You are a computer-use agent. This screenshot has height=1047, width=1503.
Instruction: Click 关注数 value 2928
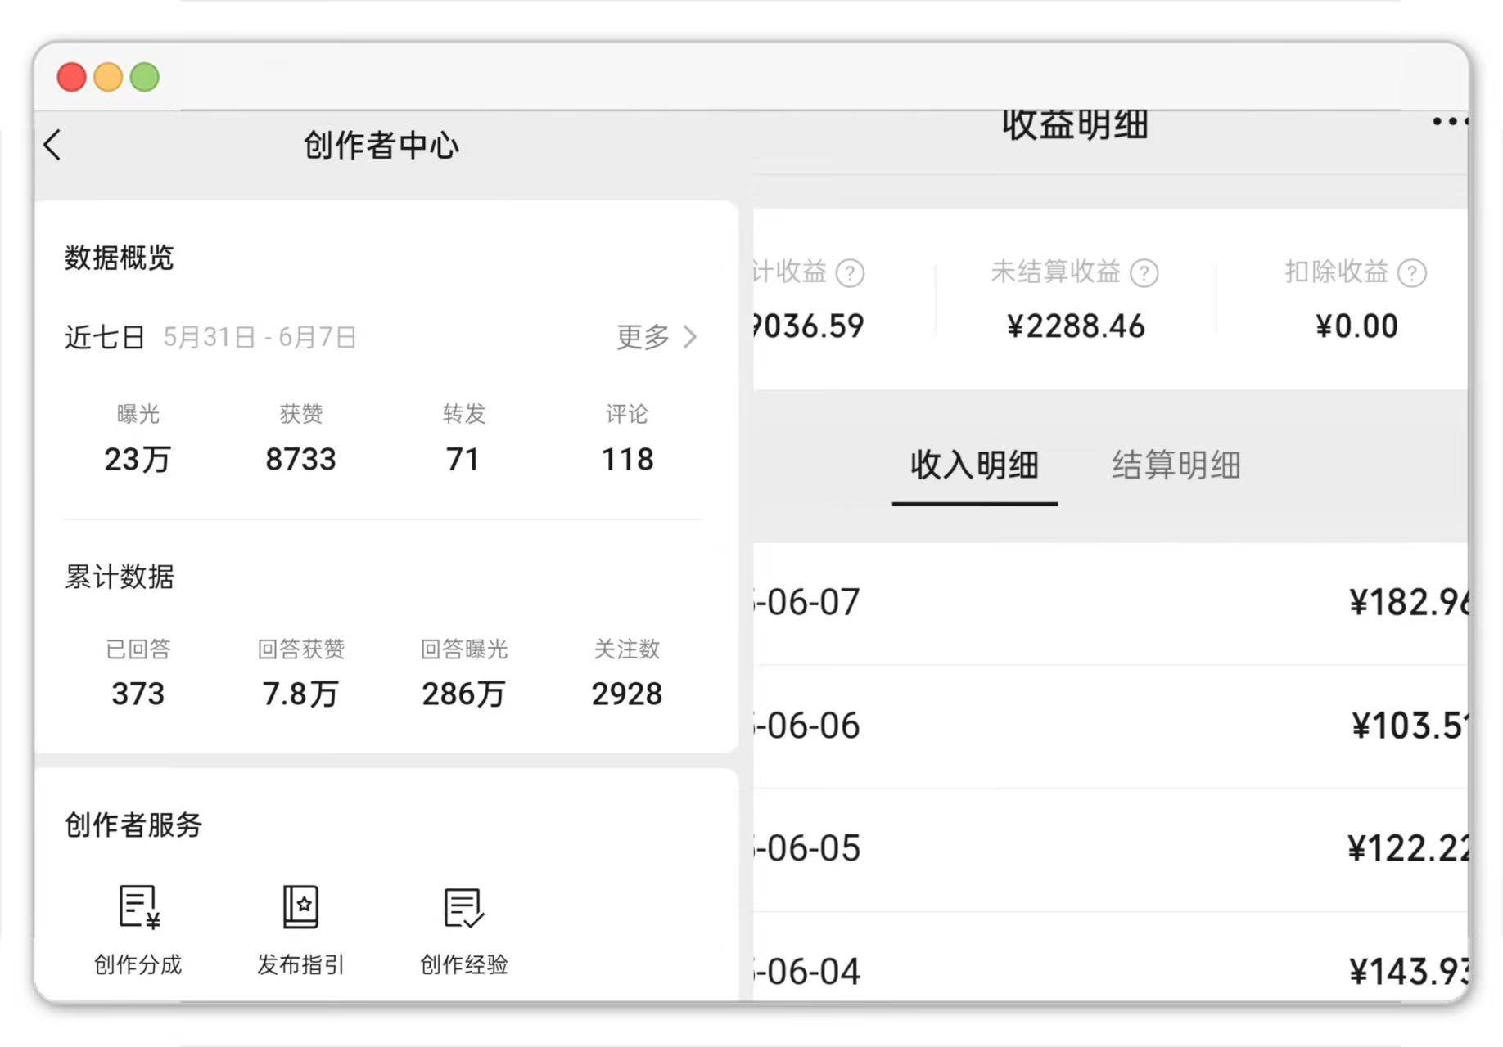coord(627,694)
